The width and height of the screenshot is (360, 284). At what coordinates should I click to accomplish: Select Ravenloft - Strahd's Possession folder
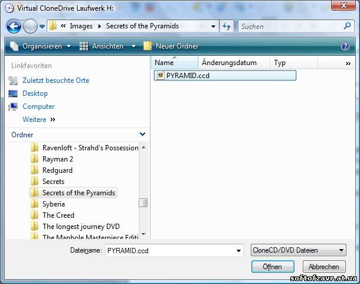click(x=90, y=148)
